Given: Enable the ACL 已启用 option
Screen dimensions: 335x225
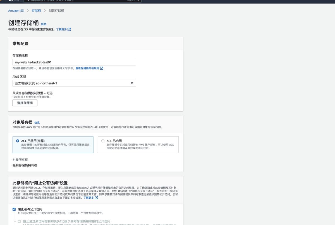Looking at the screenshot, I should tap(102, 141).
